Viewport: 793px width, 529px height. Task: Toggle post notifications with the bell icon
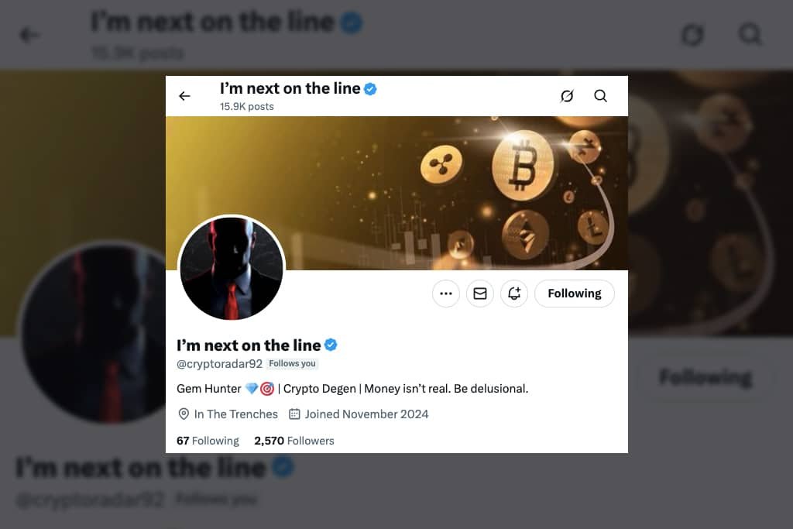pyautogui.click(x=514, y=294)
